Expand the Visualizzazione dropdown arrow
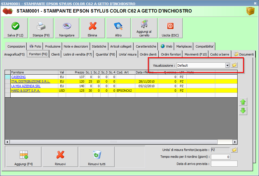Viewport: 259px width, 176px height. tap(227, 65)
